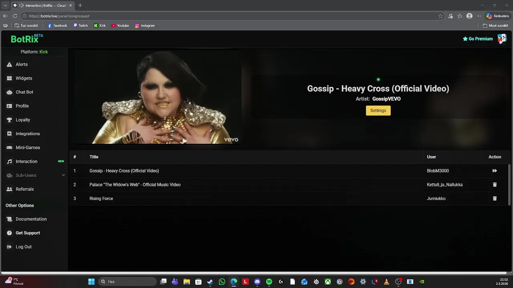Open Discord from the taskbar
The width and height of the screenshot is (513, 288).
pyautogui.click(x=257, y=282)
